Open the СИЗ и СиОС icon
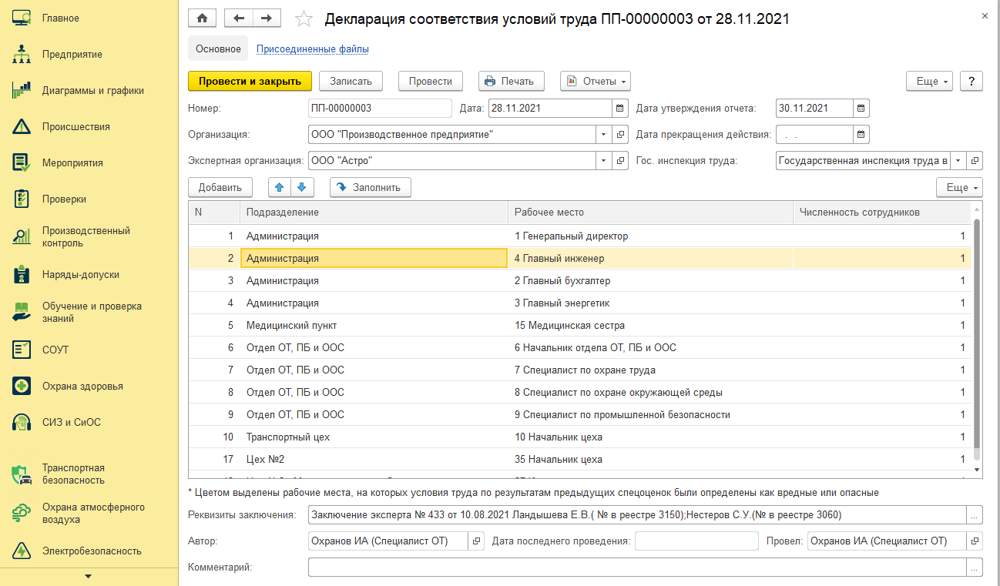1000x586 pixels. tap(22, 423)
